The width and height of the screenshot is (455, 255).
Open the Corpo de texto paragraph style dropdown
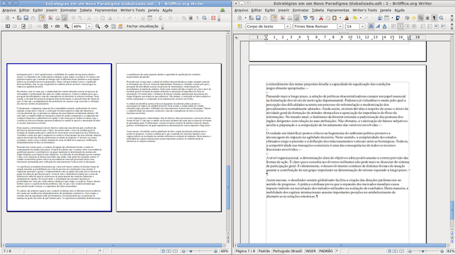[287, 26]
